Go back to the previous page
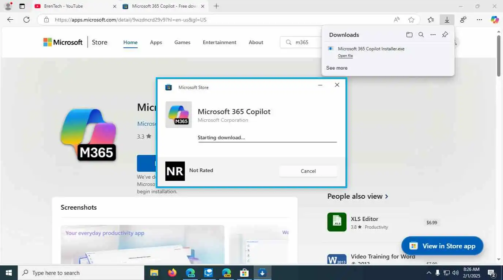 click(10, 20)
